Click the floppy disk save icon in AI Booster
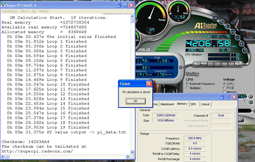This screenshot has height=162, width=255. (238, 64)
